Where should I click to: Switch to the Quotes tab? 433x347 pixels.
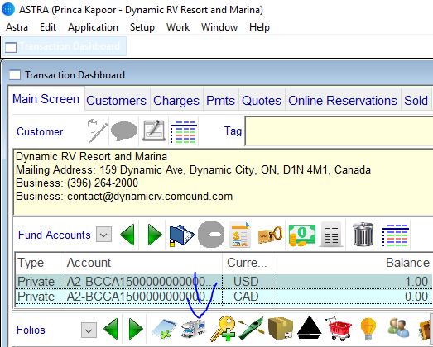(x=262, y=101)
